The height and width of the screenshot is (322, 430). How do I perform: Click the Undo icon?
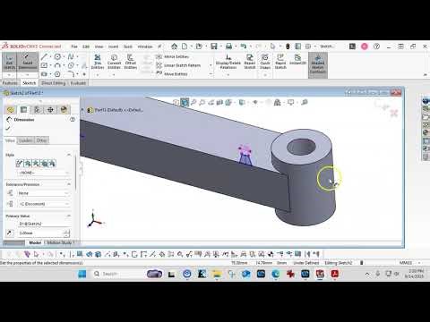244,47
